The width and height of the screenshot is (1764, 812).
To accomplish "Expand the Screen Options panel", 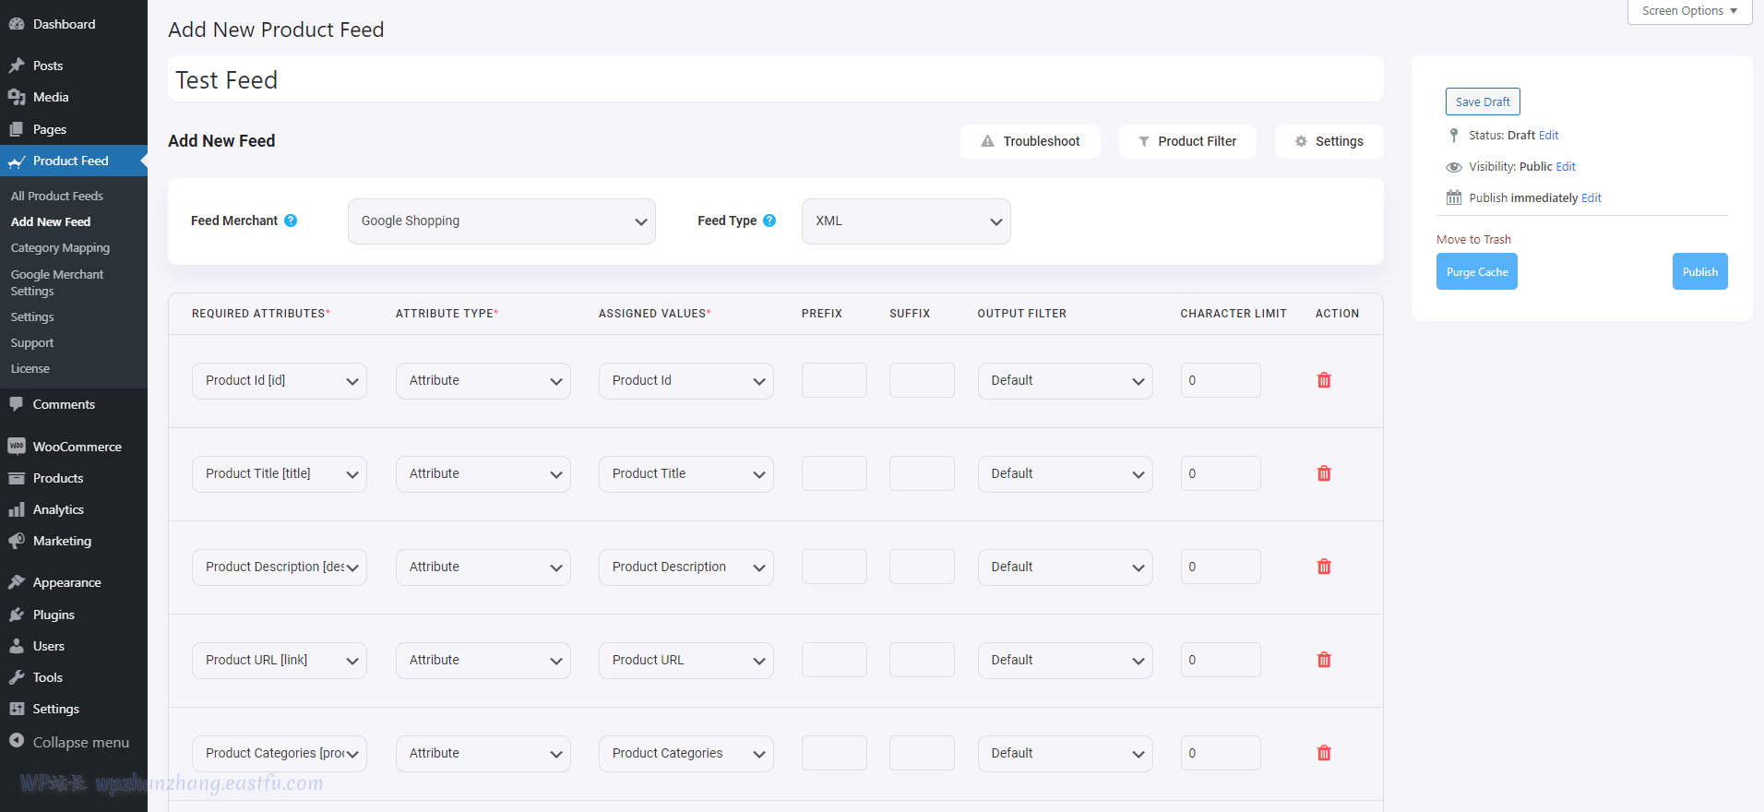I will (1688, 11).
